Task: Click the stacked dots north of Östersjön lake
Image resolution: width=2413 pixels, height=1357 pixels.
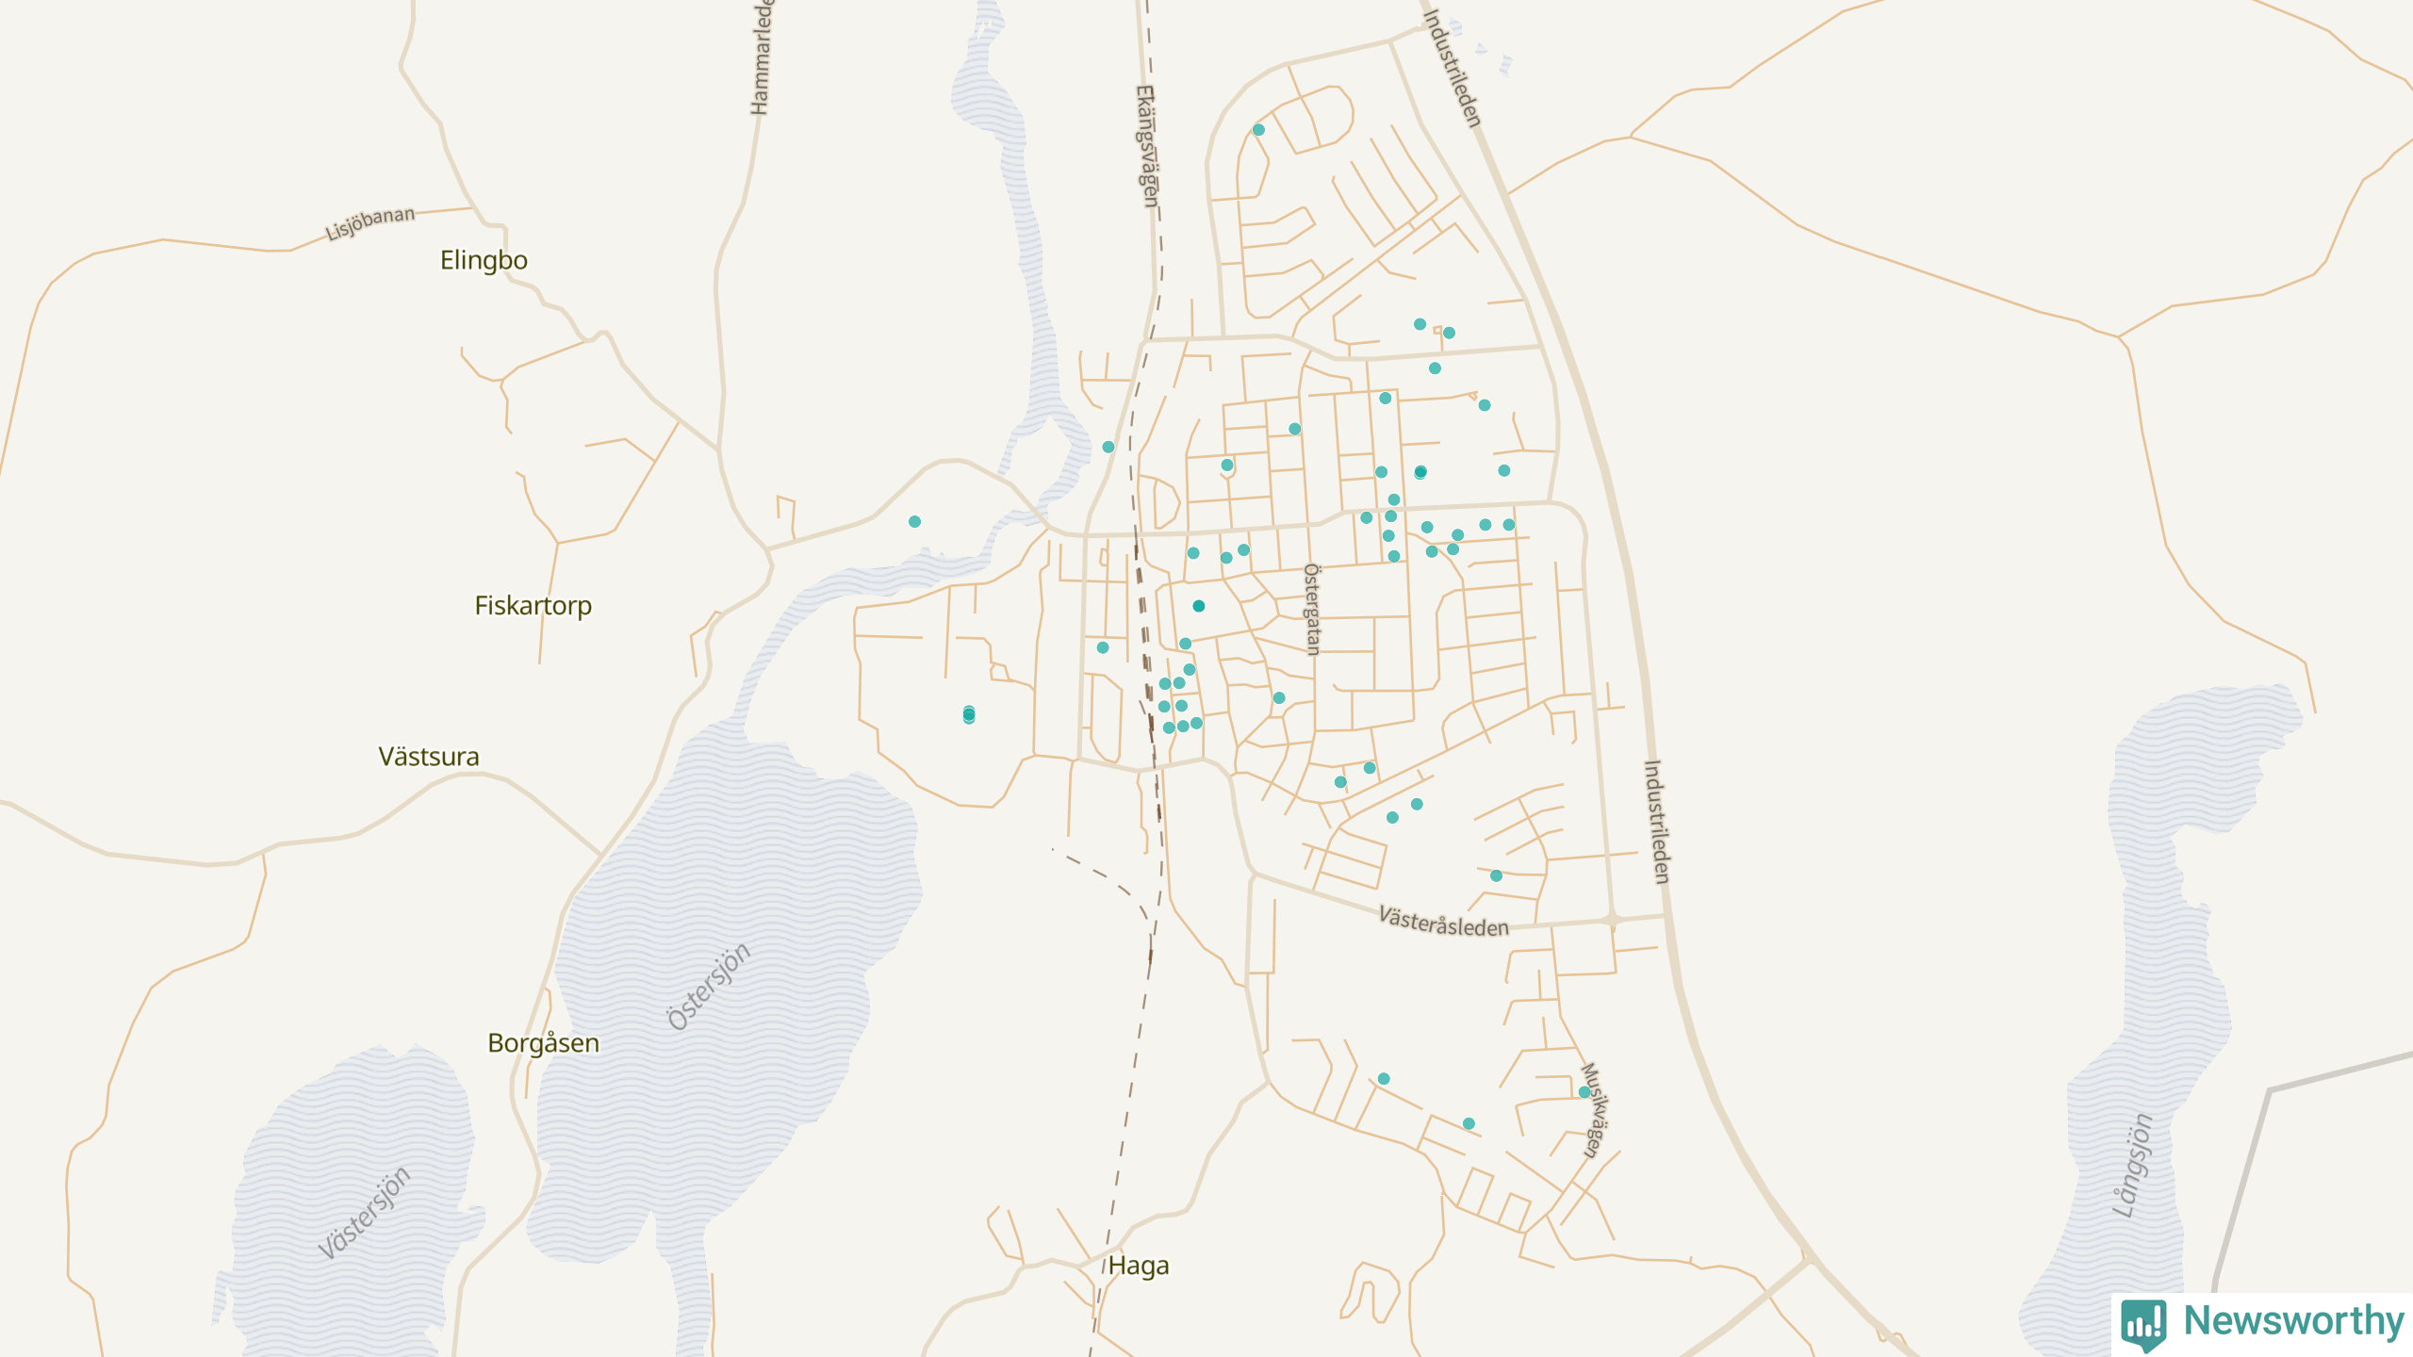Action: (x=969, y=715)
